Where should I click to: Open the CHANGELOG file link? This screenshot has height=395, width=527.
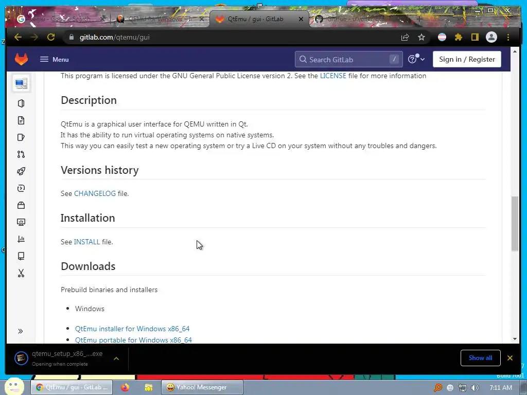[95, 193]
